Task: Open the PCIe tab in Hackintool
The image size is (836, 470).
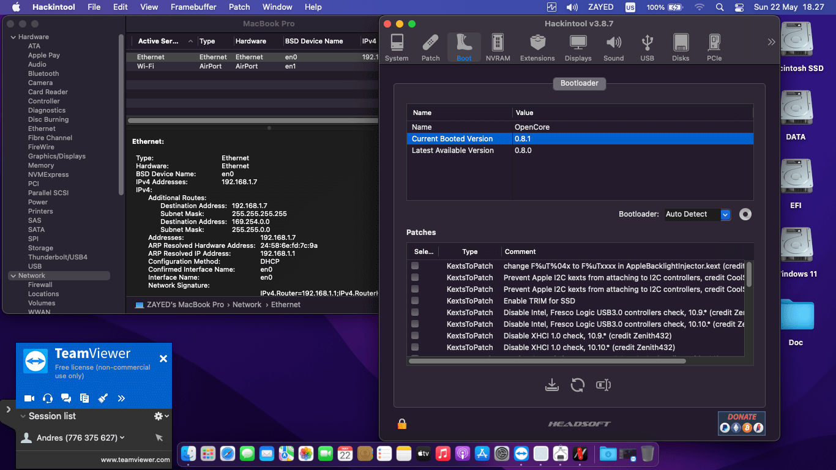Action: pyautogui.click(x=714, y=48)
